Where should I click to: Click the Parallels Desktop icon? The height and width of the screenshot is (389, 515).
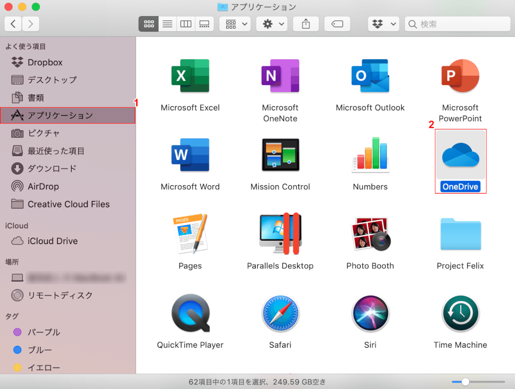click(280, 234)
